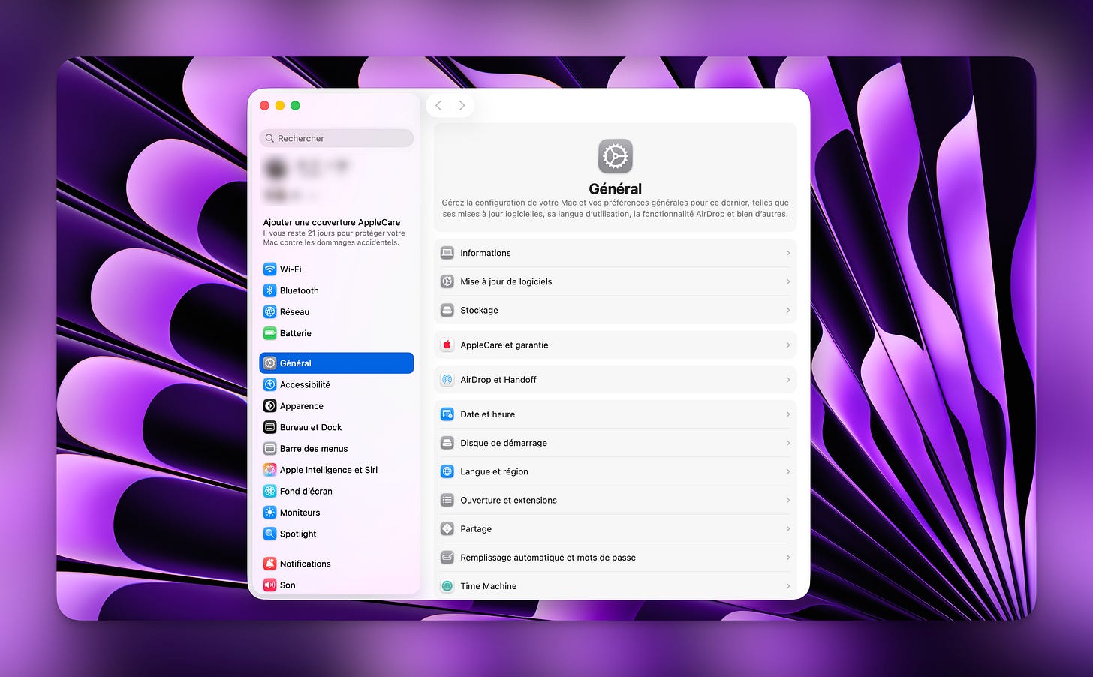The width and height of the screenshot is (1093, 677).
Task: Click the Ouverture et extensions icon
Action: 447,500
